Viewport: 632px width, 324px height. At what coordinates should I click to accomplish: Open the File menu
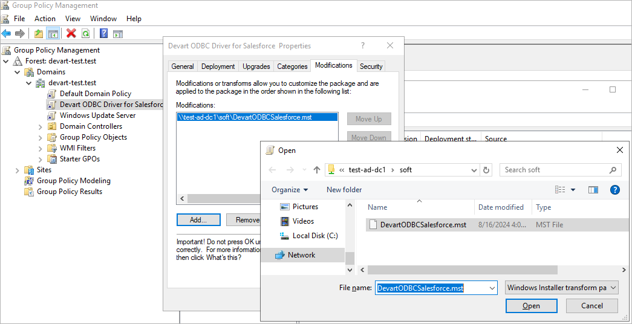(19, 19)
